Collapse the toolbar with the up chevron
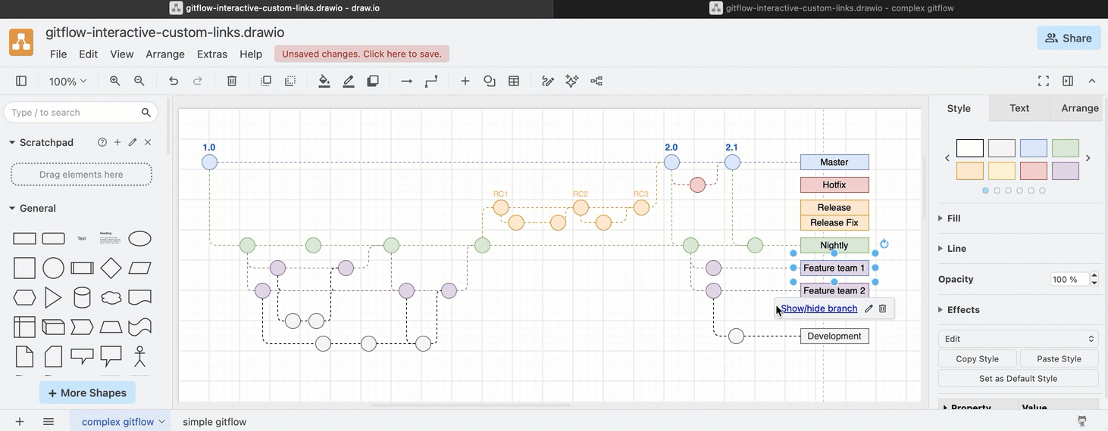 1092,81
